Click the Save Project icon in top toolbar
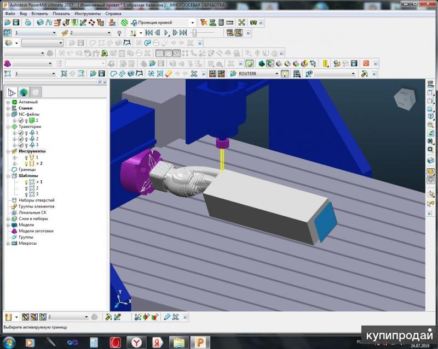This screenshot has height=349, width=438. point(16,22)
